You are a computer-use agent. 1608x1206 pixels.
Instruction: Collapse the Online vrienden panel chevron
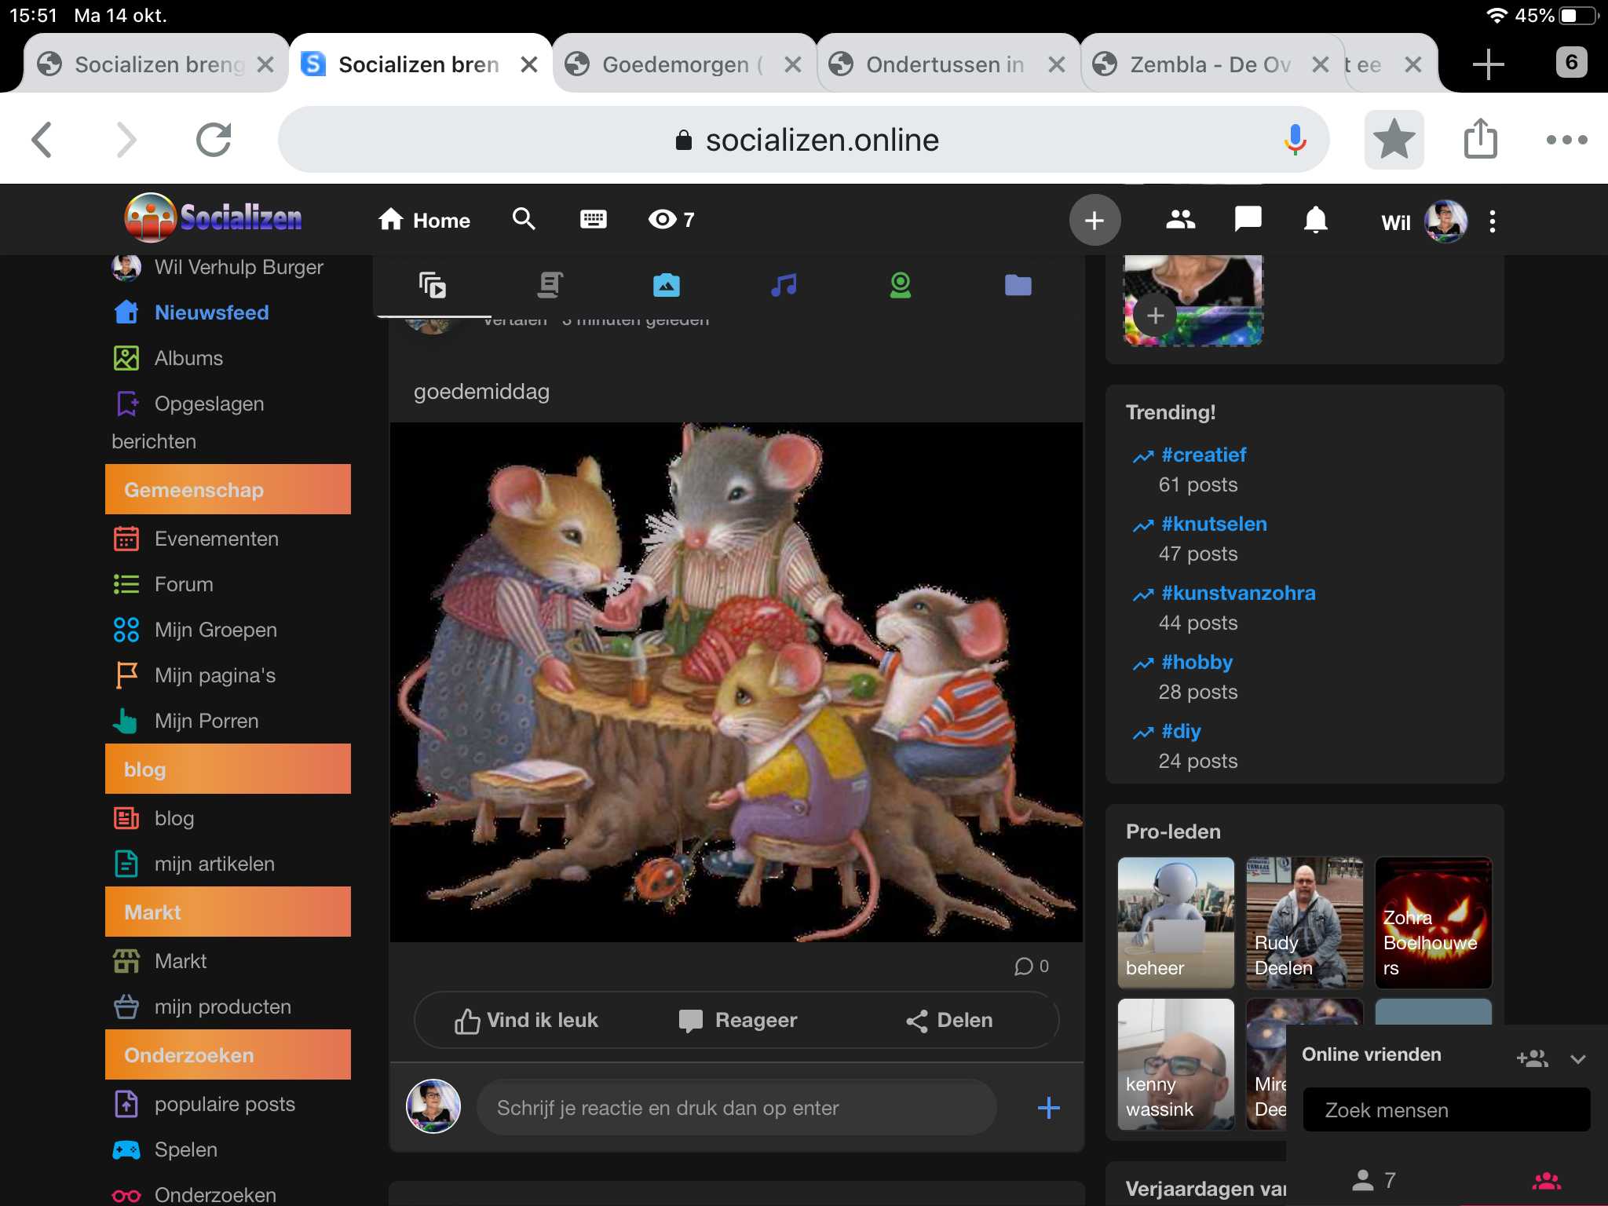click(x=1578, y=1059)
